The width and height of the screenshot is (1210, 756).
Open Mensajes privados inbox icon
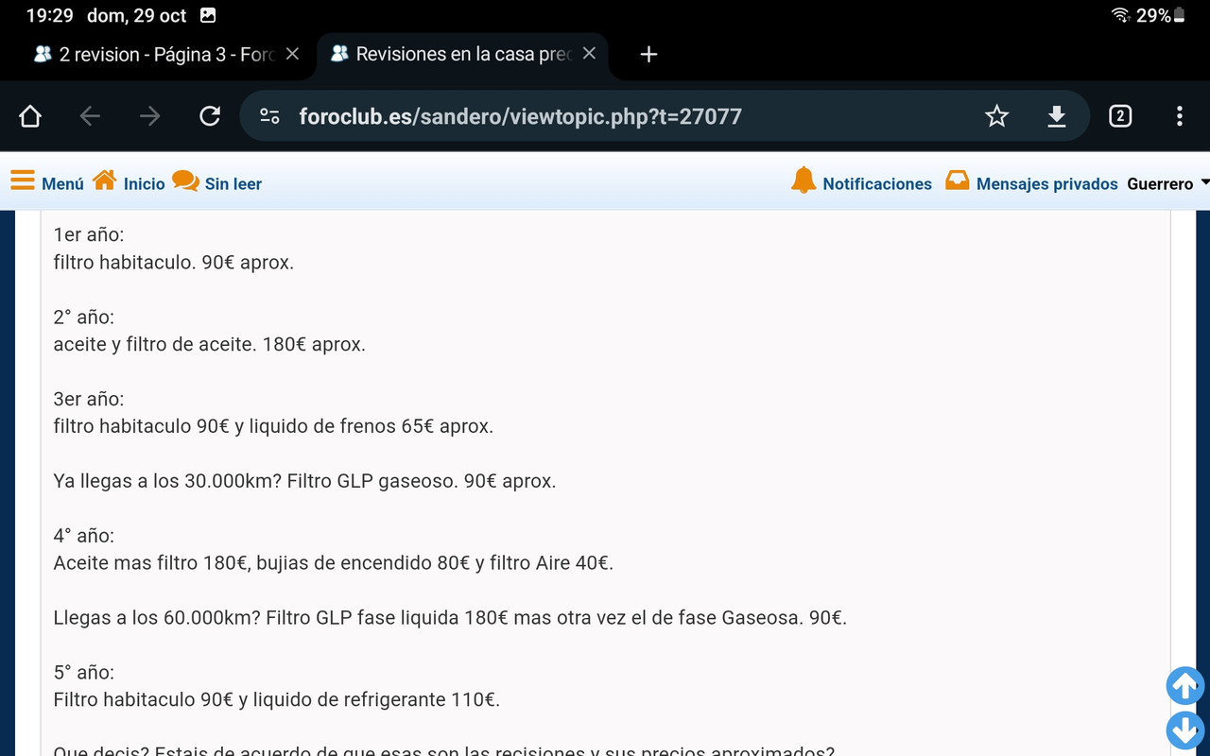coord(958,181)
